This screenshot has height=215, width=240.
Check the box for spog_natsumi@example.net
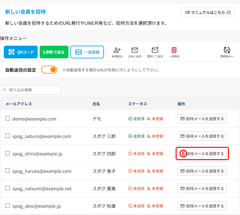click(x=8, y=188)
